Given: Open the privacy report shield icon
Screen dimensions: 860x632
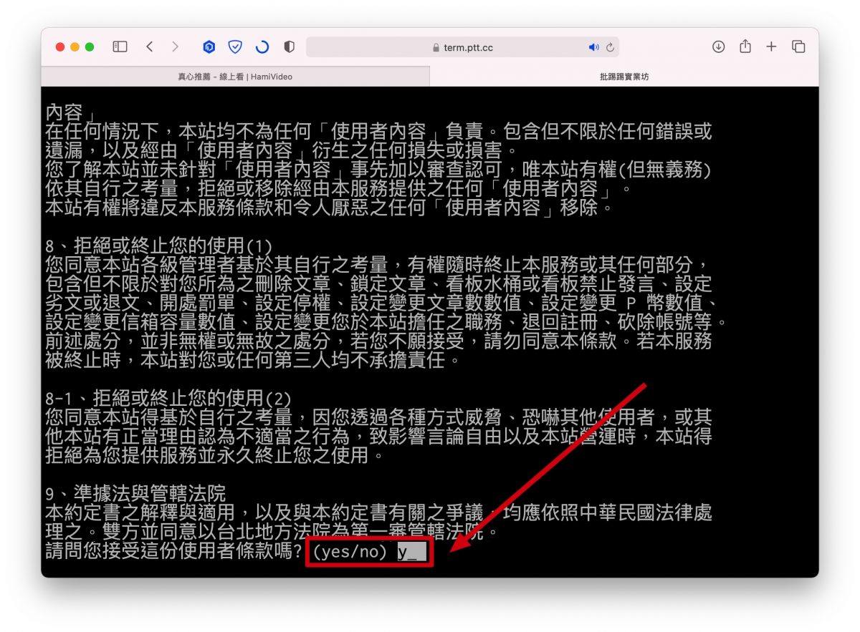Looking at the screenshot, I should pos(289,47).
